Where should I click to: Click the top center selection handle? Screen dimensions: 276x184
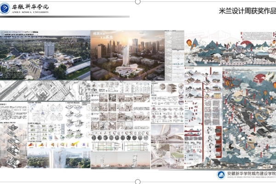[138, 1]
